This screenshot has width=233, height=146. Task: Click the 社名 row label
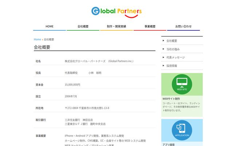[38, 61]
